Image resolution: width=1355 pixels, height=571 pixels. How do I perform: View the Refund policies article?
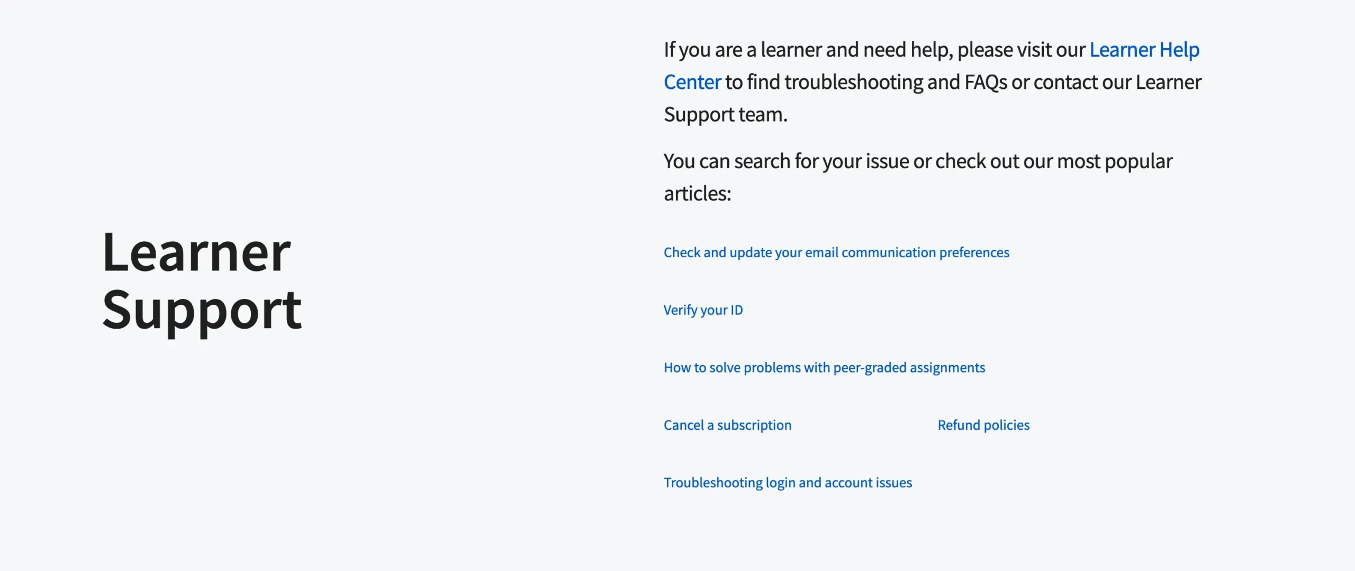983,425
